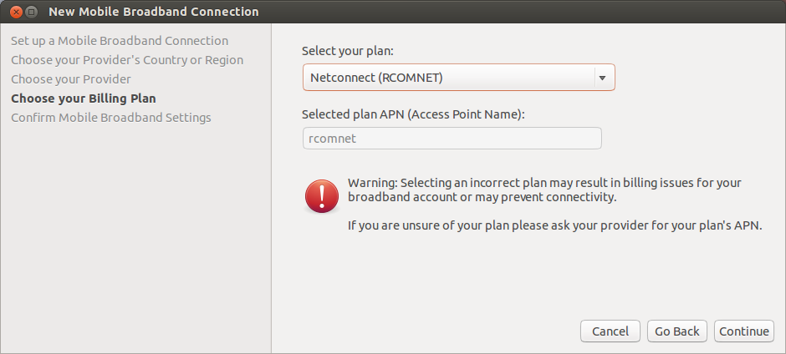Click the empty area below the sidebar steps

pyautogui.click(x=135, y=235)
